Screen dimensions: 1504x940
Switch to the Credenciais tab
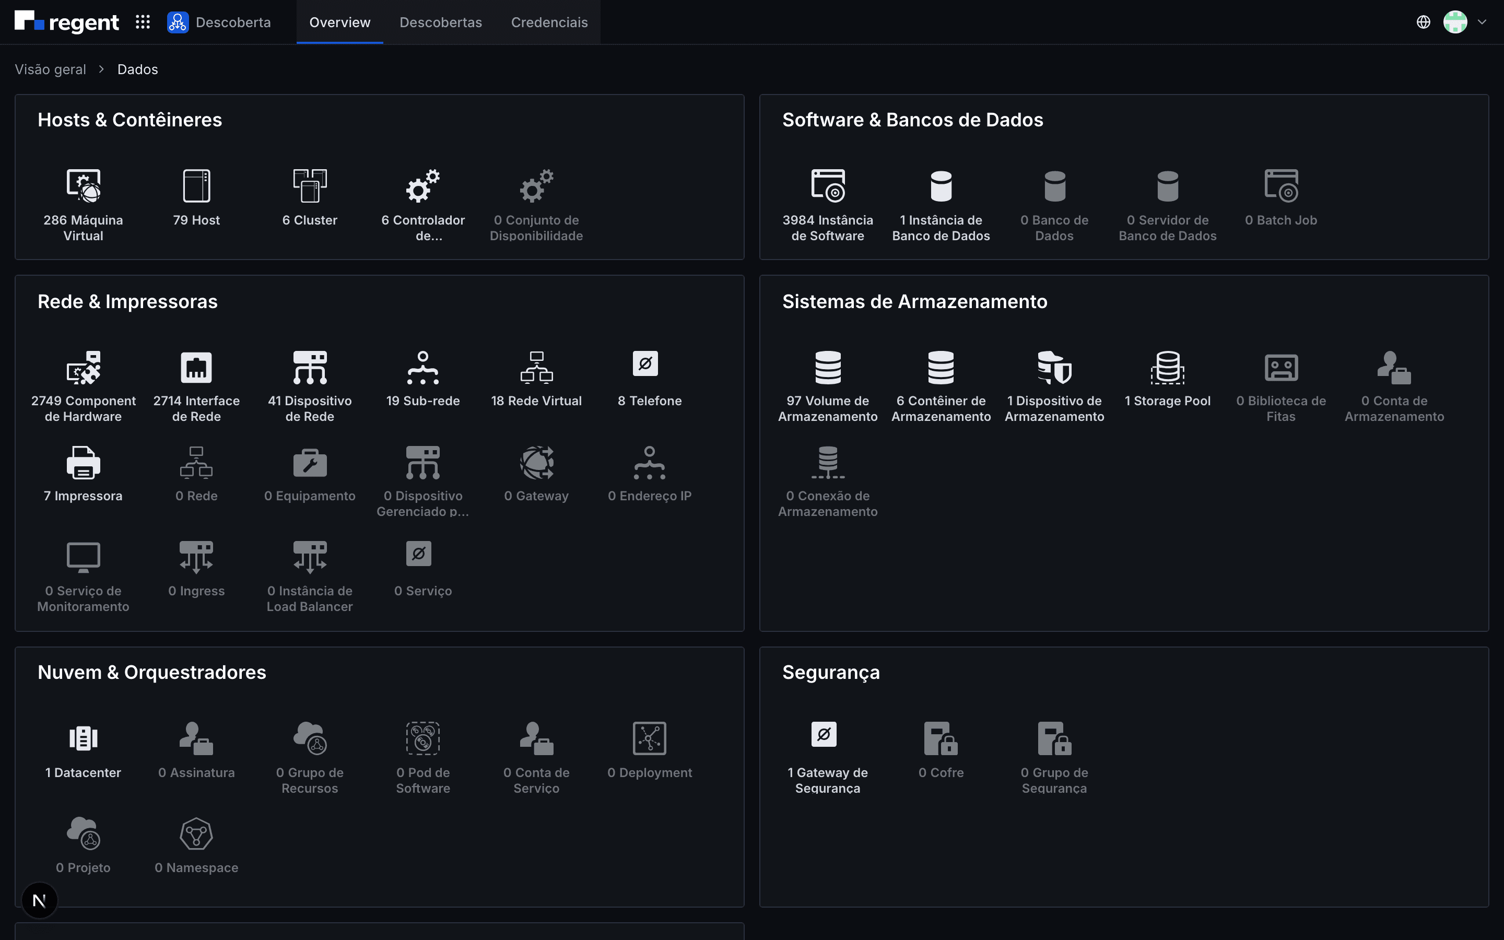pos(549,22)
